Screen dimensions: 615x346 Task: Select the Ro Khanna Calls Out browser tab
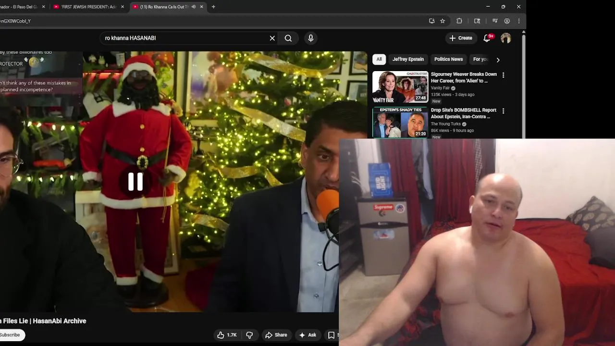coord(165,7)
